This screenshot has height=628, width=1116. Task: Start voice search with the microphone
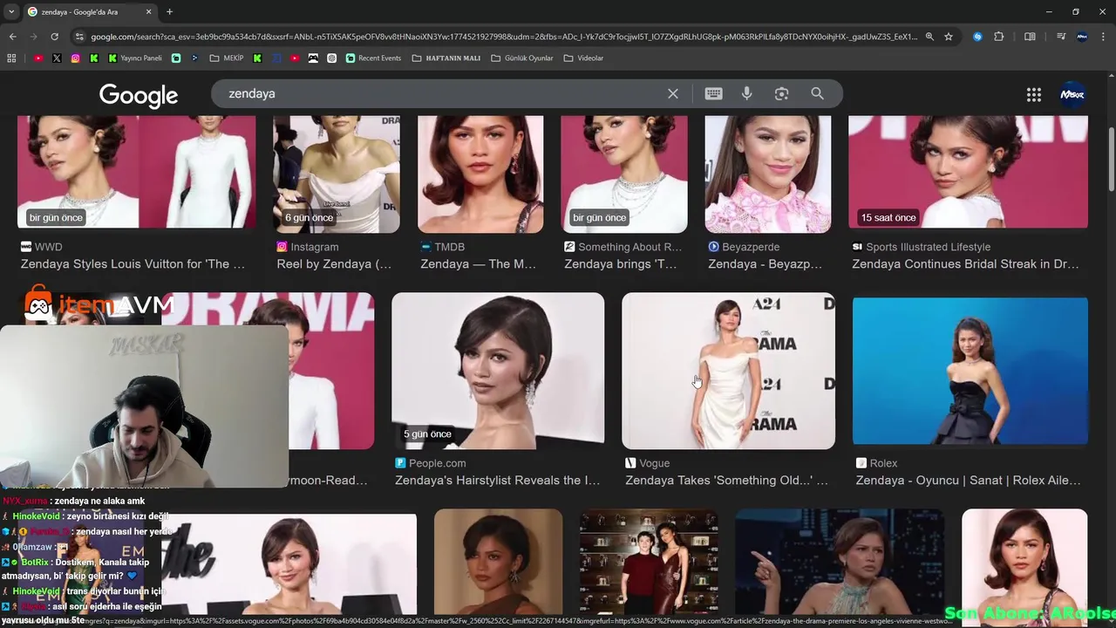[747, 93]
